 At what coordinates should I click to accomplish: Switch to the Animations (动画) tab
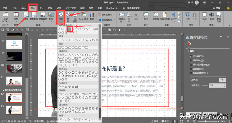[x=59, y=8]
